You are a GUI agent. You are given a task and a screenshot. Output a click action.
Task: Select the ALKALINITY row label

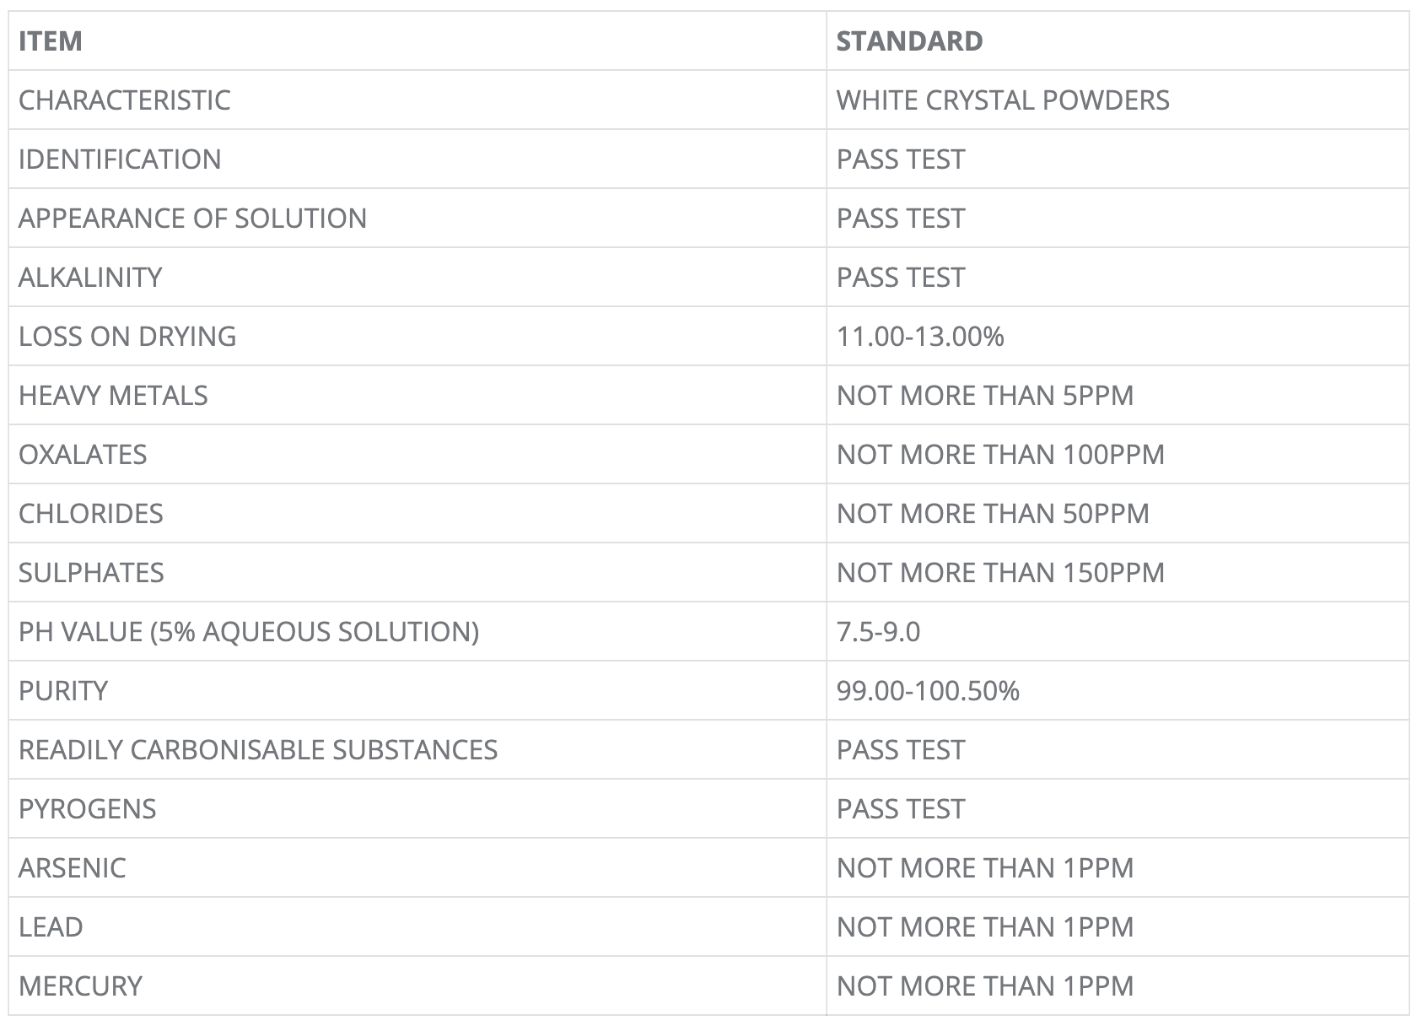pos(90,278)
